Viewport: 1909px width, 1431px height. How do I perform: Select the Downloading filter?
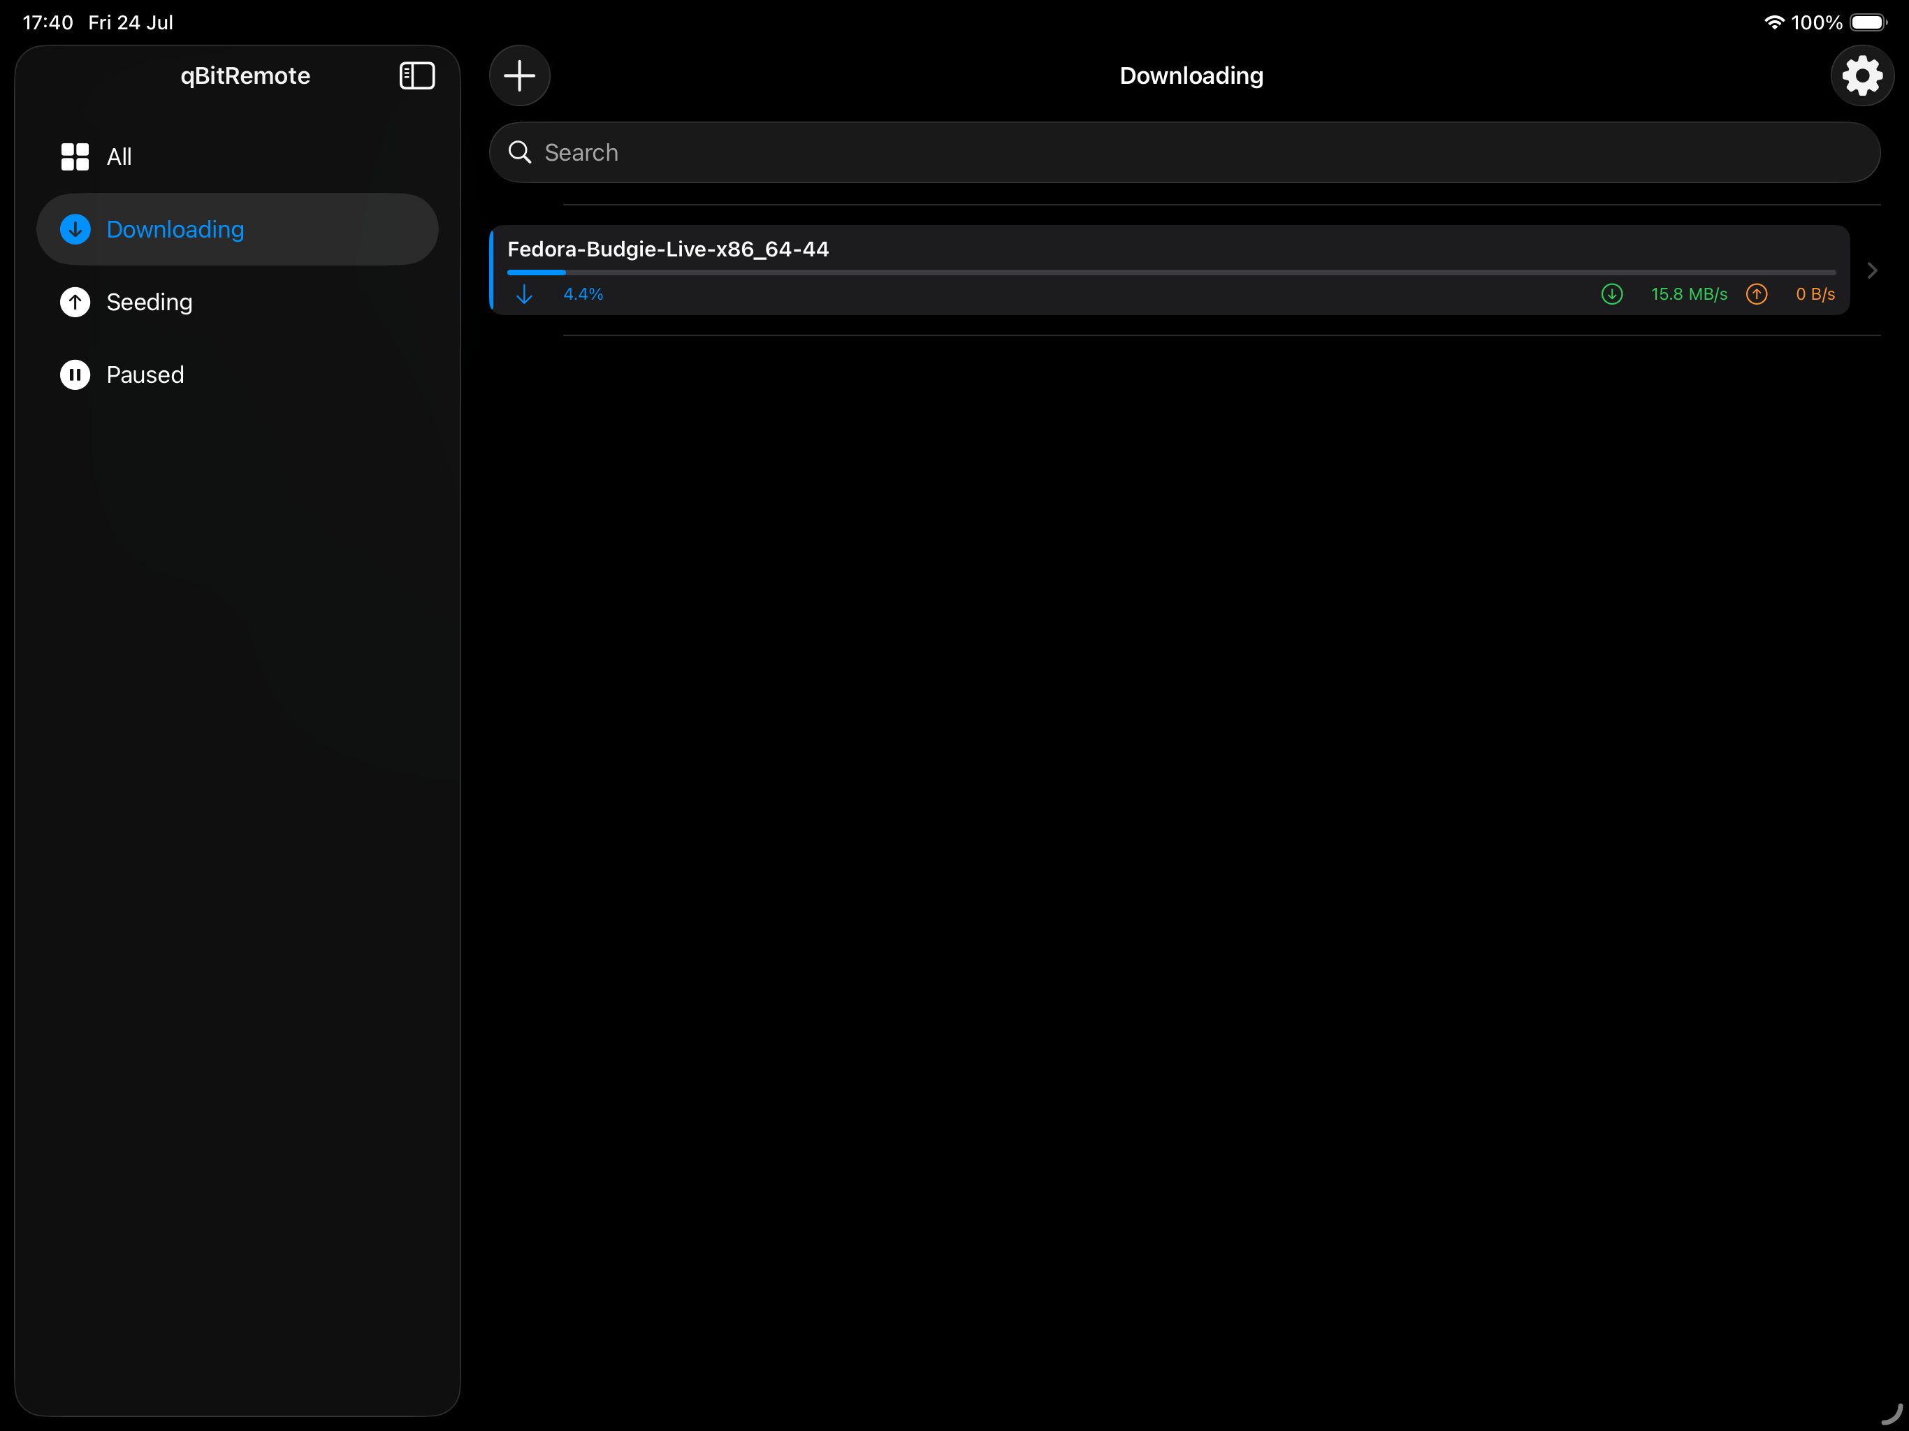(238, 230)
